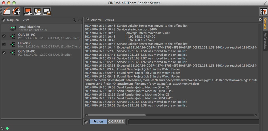Switch to the Consola tab
Image resolution: width=268 pixels, height=131 pixels.
265,24
